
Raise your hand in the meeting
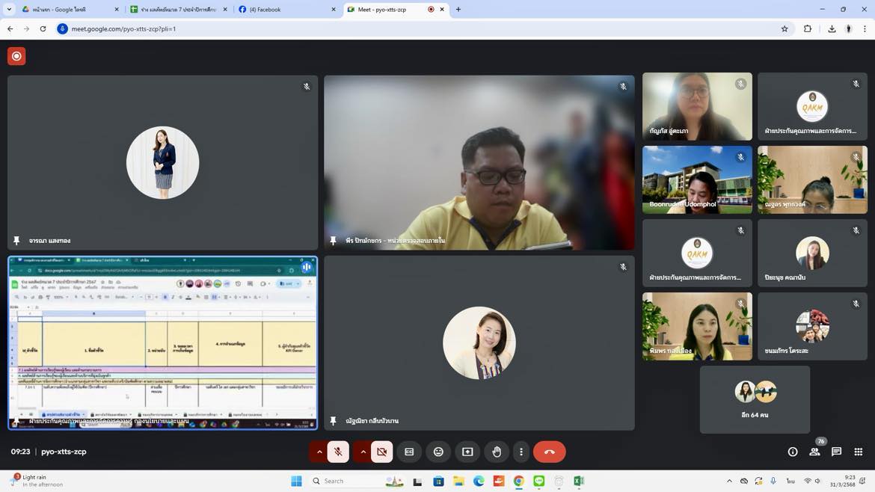(497, 452)
